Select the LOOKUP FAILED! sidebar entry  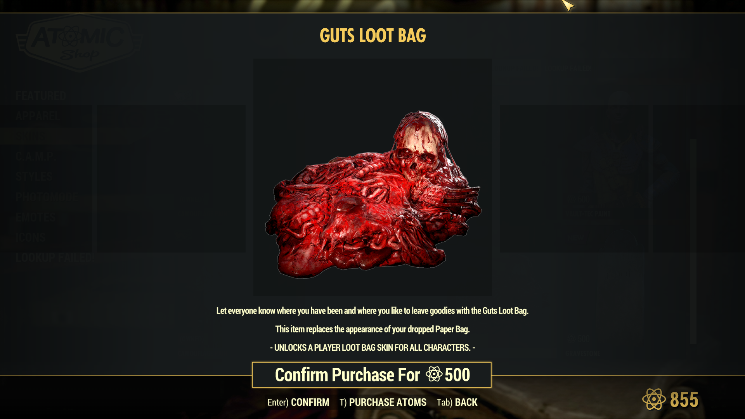[x=54, y=257]
